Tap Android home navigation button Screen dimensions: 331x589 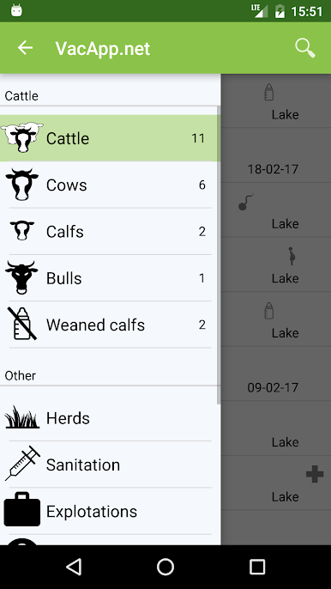coord(165,567)
